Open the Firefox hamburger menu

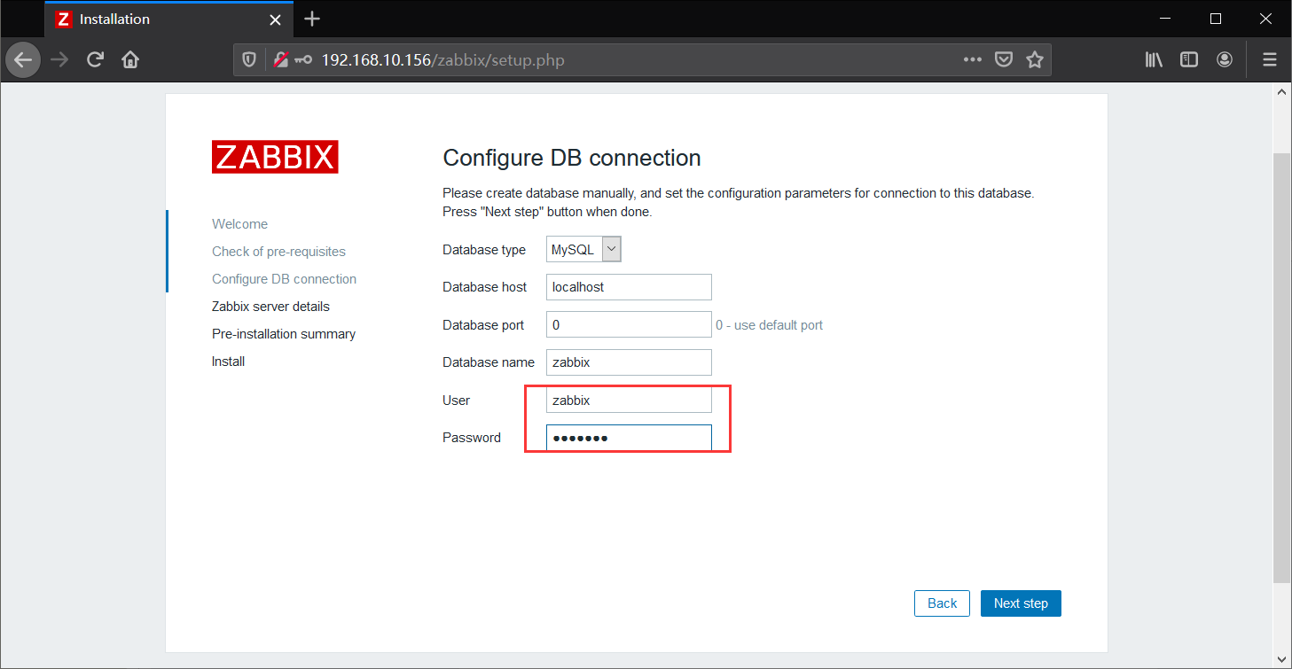point(1270,60)
